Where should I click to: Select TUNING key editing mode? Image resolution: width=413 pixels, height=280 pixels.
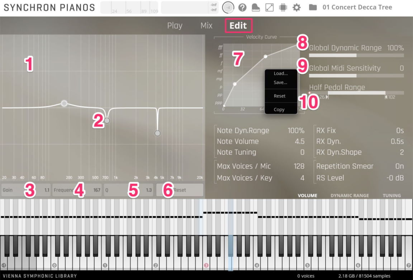pyautogui.click(x=391, y=195)
